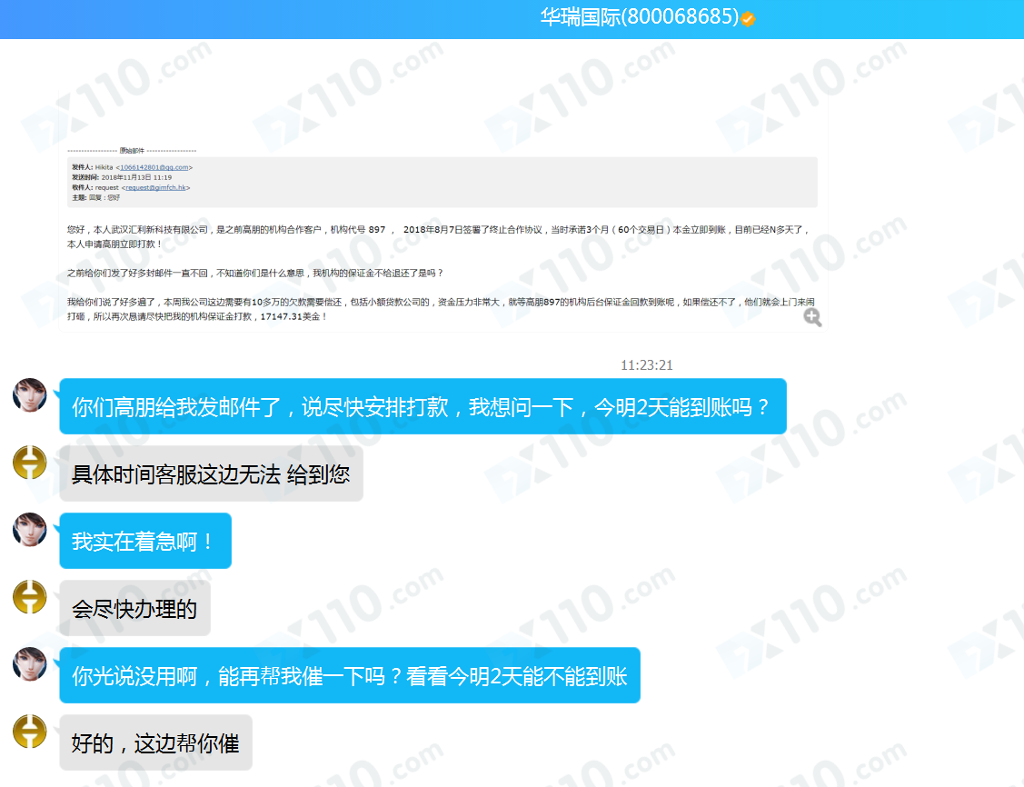Click agent avatar beside 好的，这边帮你催 message
The image size is (1024, 787).
[x=30, y=732]
